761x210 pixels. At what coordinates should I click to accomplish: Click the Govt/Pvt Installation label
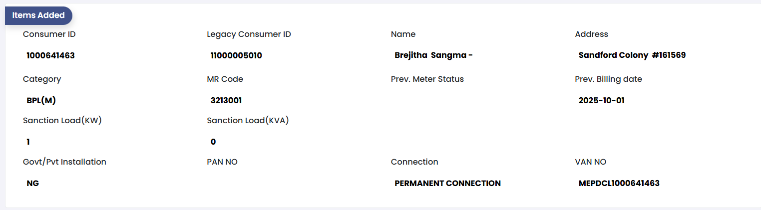[x=64, y=162]
